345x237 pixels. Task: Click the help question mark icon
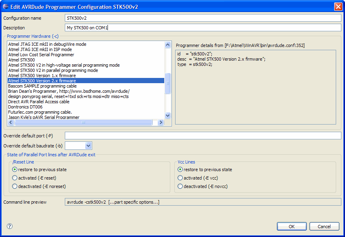point(9,226)
